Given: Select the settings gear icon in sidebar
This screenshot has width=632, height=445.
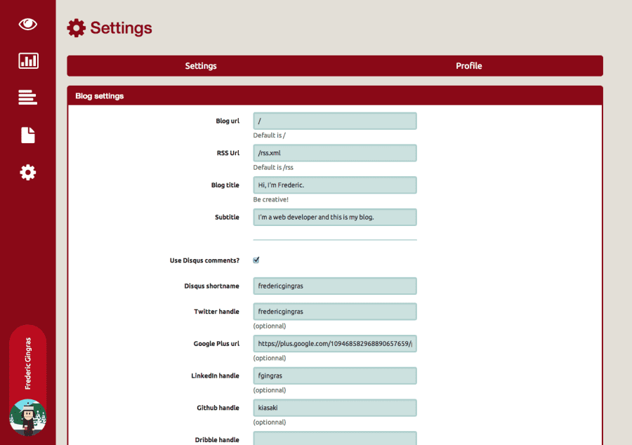Looking at the screenshot, I should pos(27,172).
